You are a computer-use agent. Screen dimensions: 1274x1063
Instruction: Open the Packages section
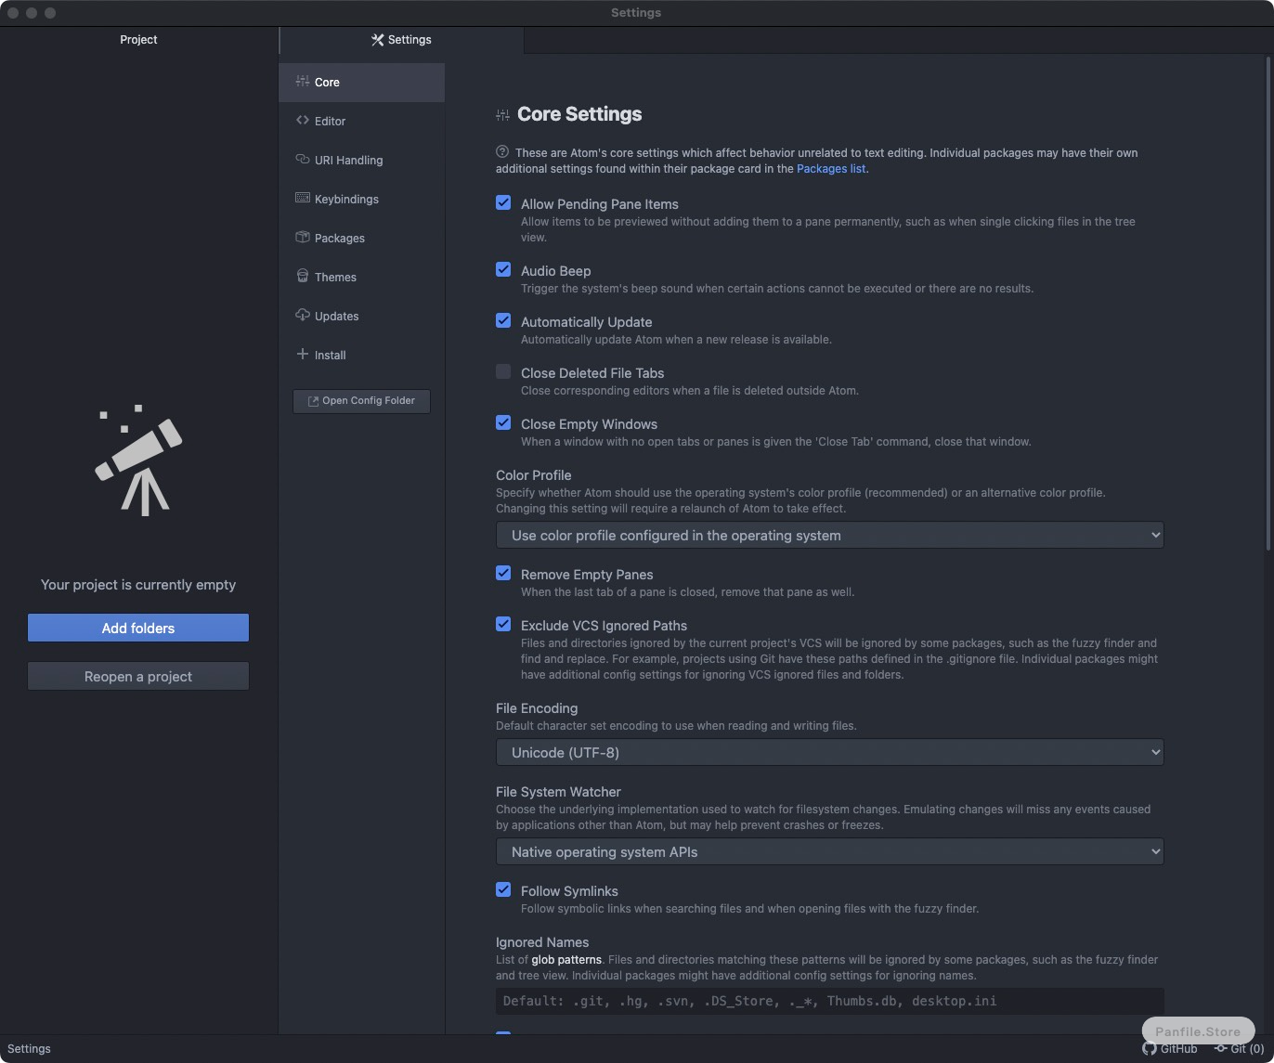click(x=361, y=238)
